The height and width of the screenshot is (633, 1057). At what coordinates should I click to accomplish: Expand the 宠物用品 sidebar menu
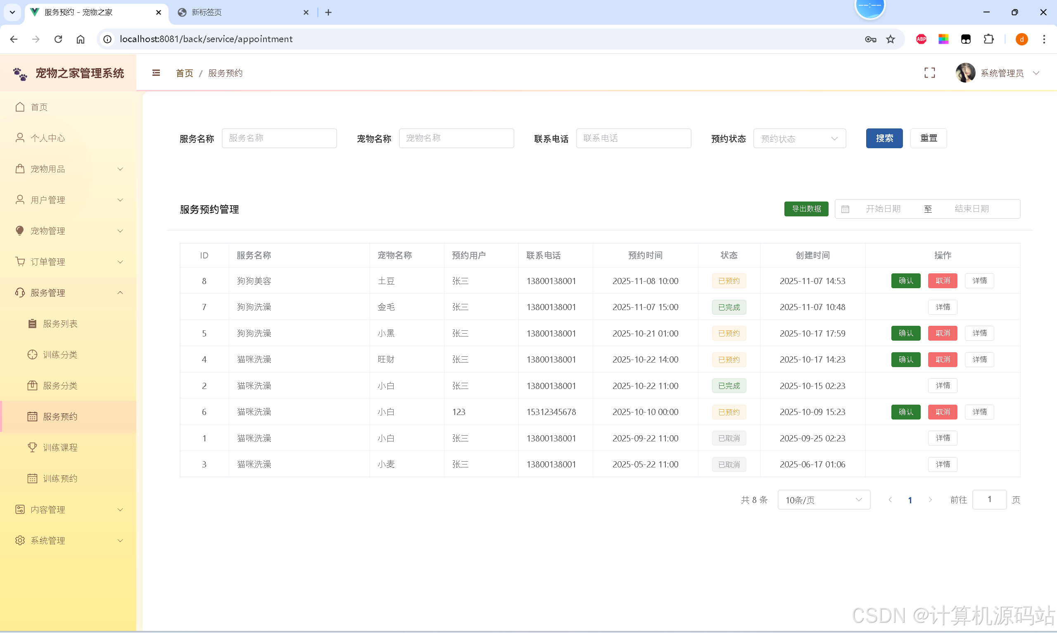(x=68, y=169)
